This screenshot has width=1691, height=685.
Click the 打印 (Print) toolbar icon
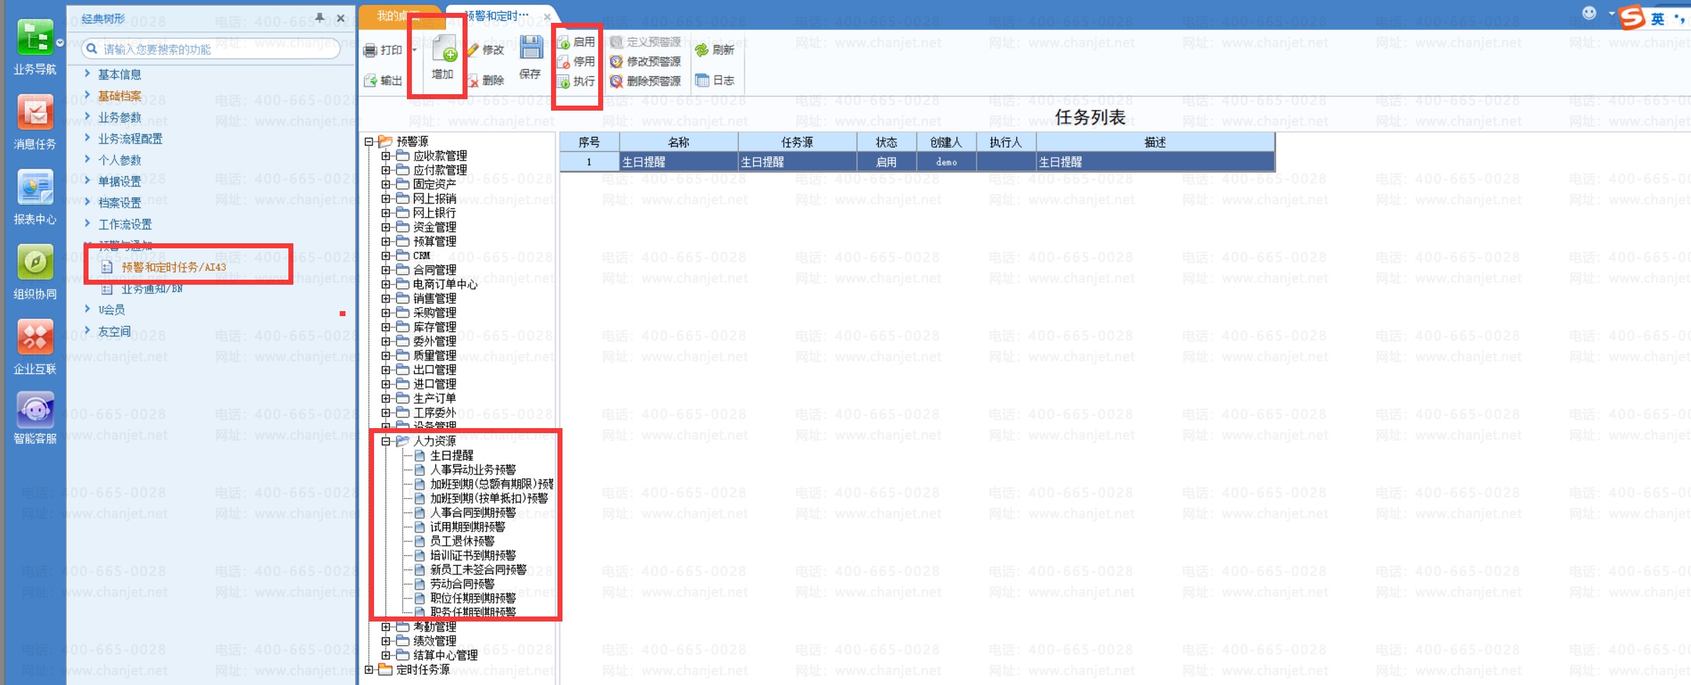370,50
